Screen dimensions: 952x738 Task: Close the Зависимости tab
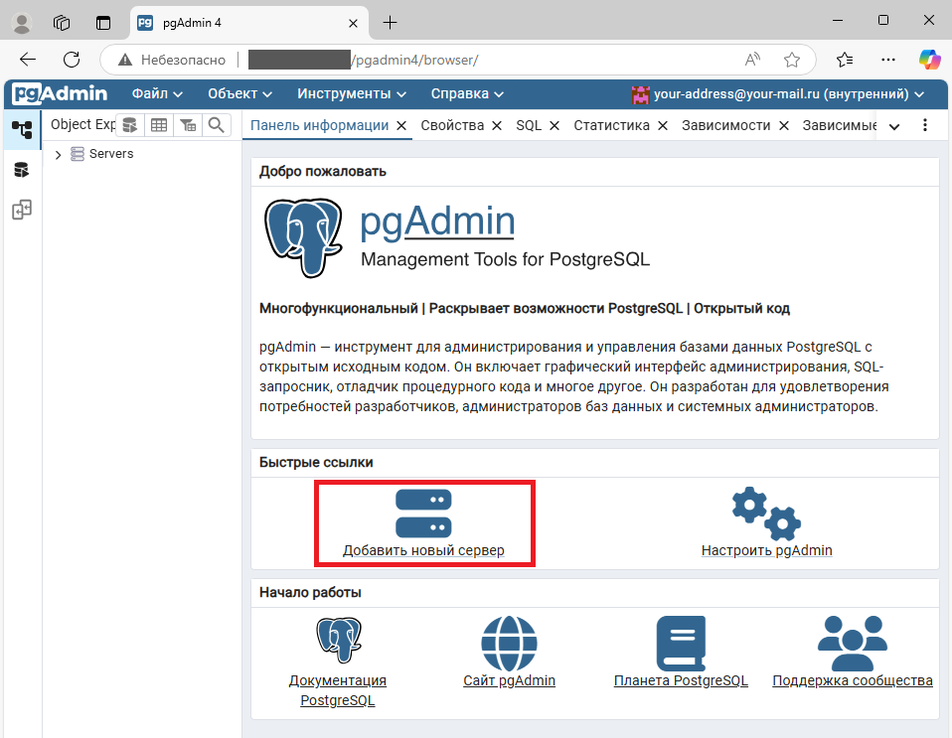pos(784,125)
